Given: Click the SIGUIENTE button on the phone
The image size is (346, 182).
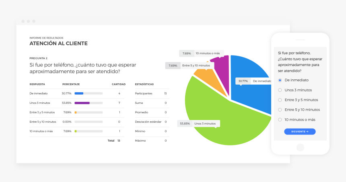Looking at the screenshot, I should point(300,132).
